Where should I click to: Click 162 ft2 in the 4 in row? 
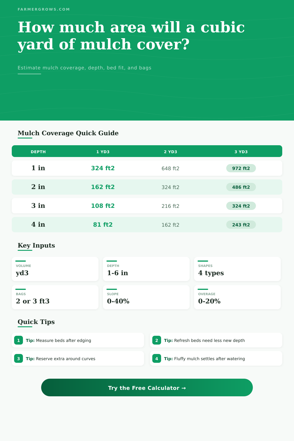171,225
